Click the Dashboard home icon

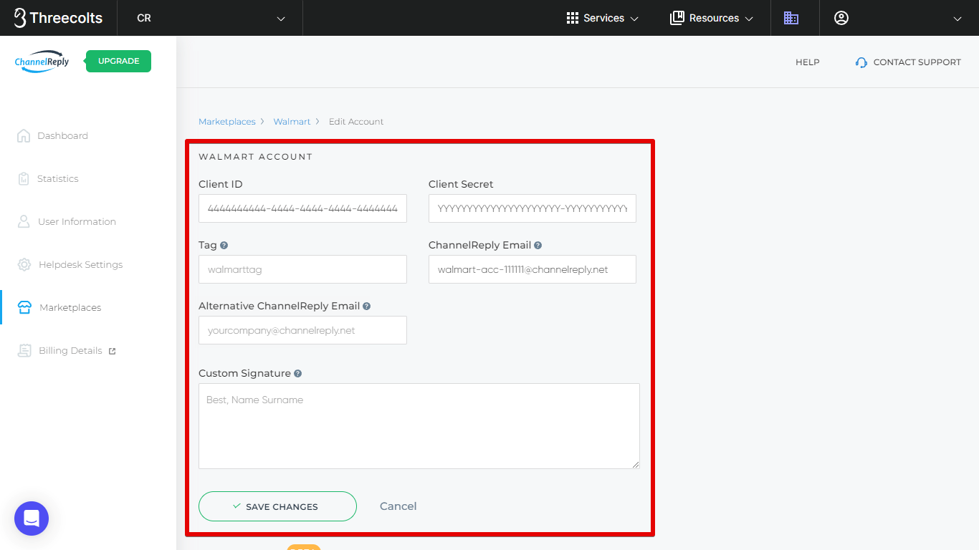point(24,135)
